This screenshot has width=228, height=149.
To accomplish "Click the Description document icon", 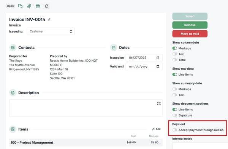I will coord(13,93).
